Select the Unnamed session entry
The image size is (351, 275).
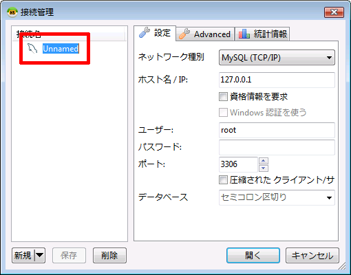pyautogui.click(x=61, y=49)
